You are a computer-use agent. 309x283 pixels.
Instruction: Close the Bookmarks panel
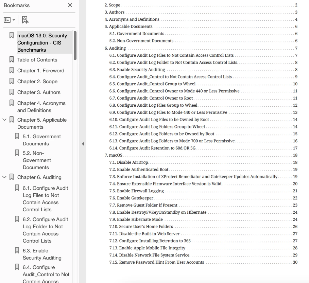click(x=70, y=5)
